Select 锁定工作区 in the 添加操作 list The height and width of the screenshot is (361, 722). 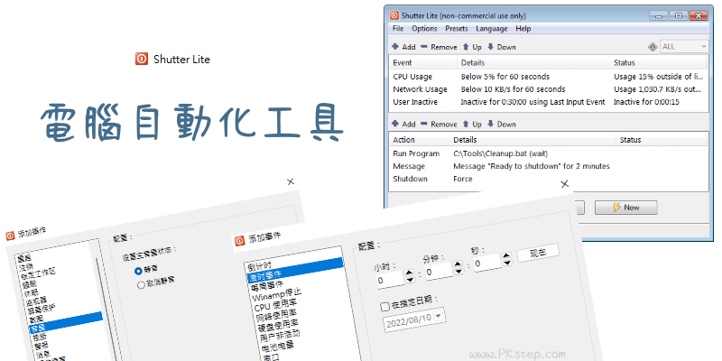pos(38,273)
